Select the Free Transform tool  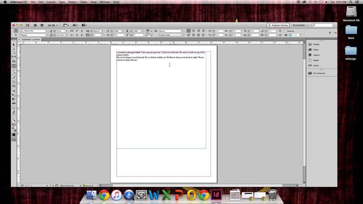(14, 95)
